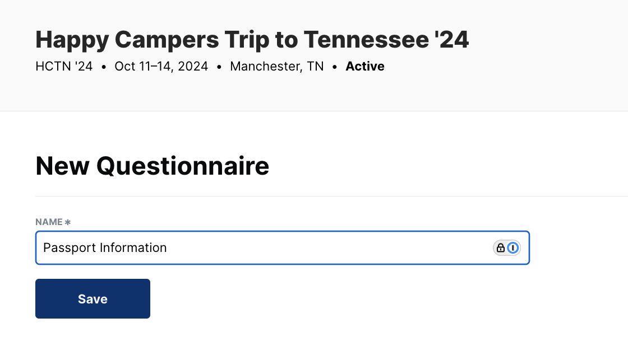
Task: Click the 'Happy Campers Trip to Tennessee '24' title
Action: click(x=252, y=40)
